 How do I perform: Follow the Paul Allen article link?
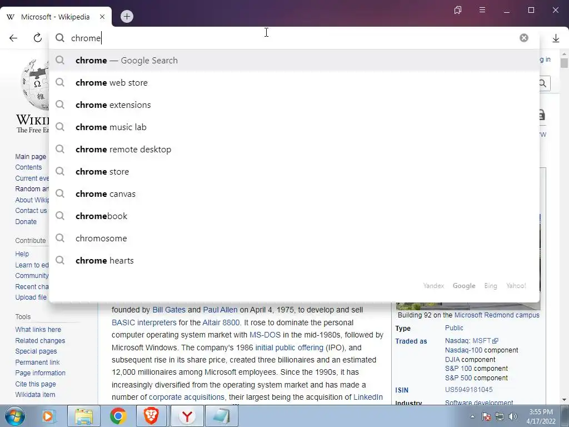(220, 310)
